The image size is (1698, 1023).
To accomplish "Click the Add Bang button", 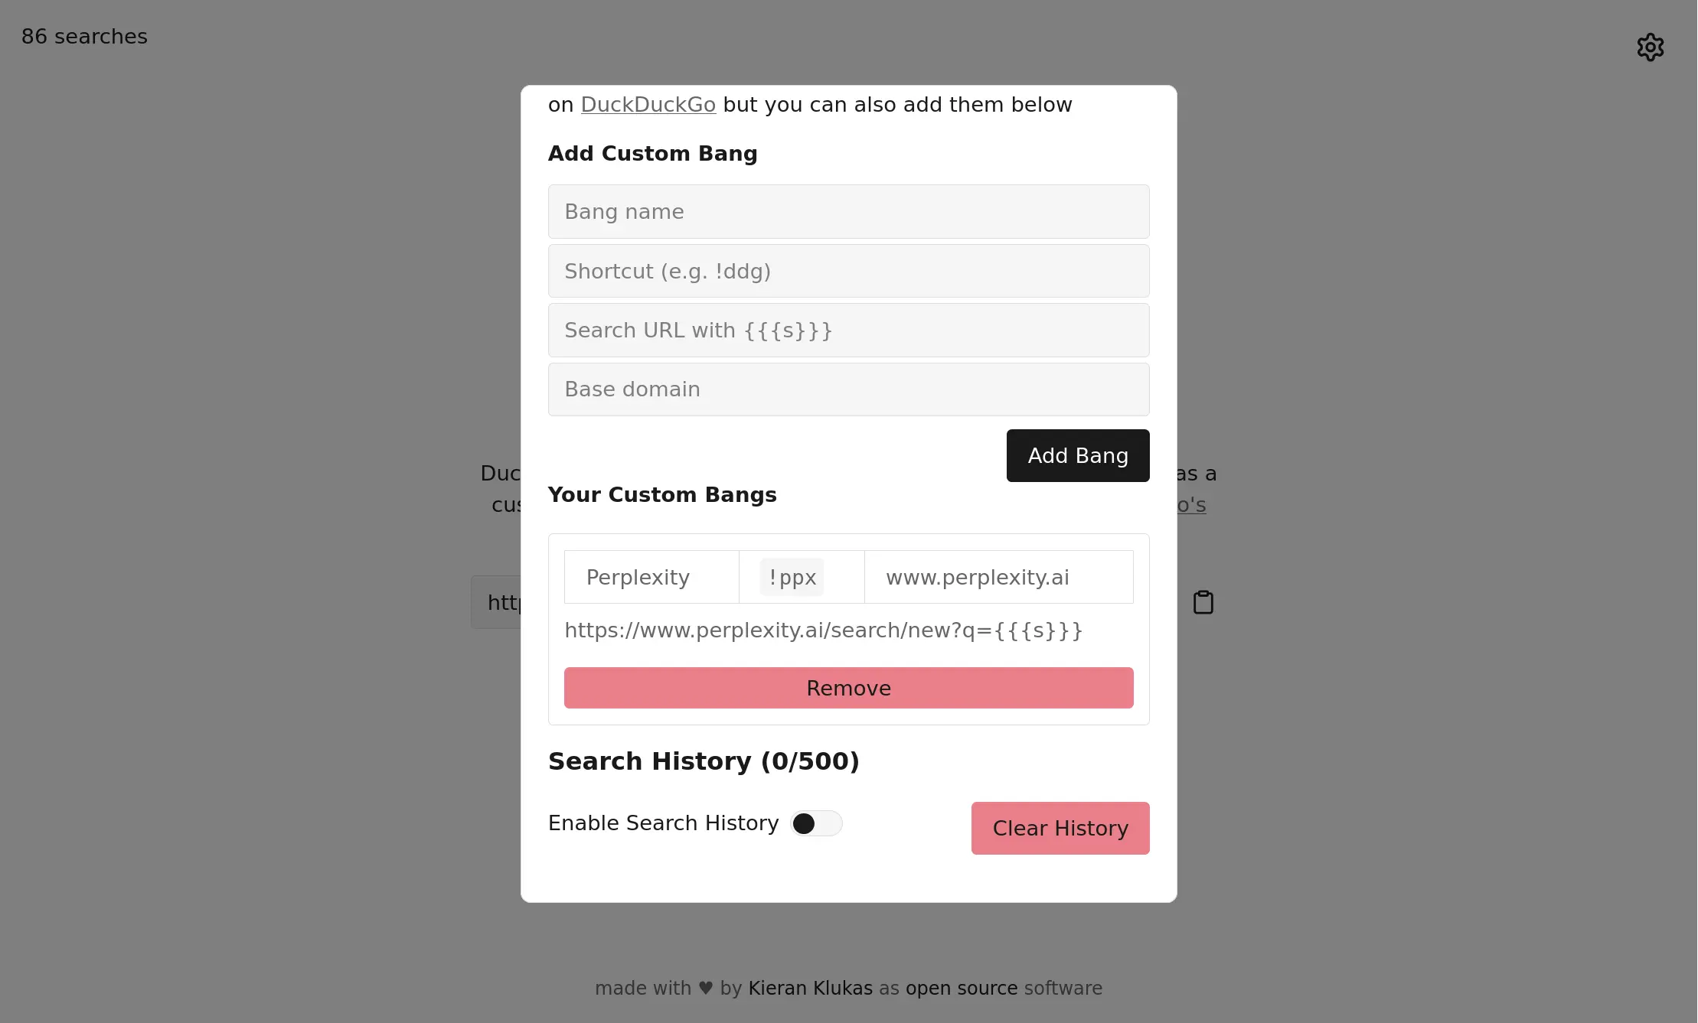I will pyautogui.click(x=1077, y=455).
